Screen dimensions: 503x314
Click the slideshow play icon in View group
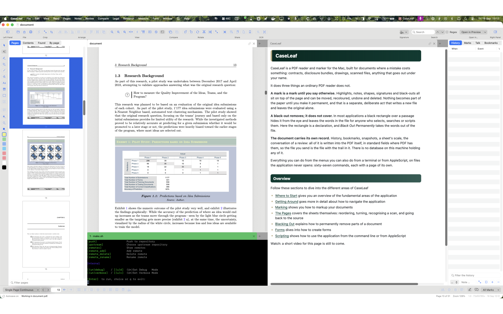150,32
